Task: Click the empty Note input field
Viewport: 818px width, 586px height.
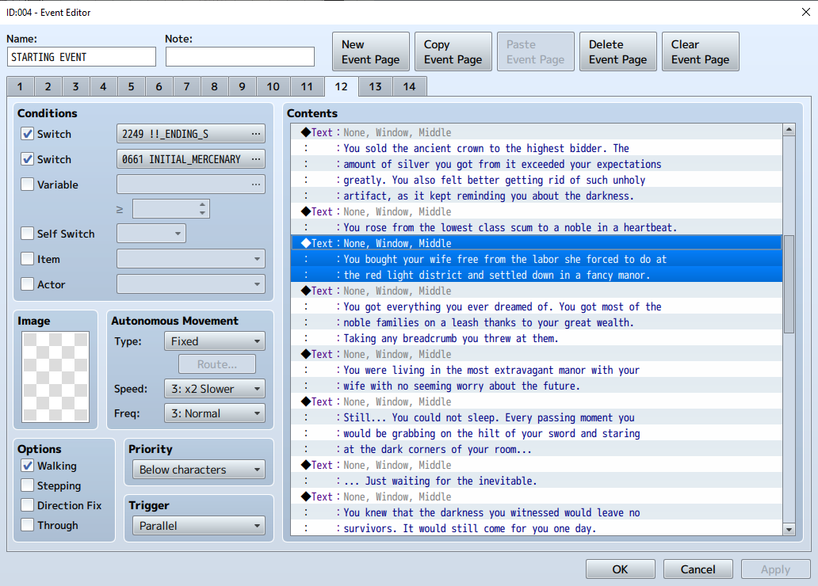Action: click(240, 57)
